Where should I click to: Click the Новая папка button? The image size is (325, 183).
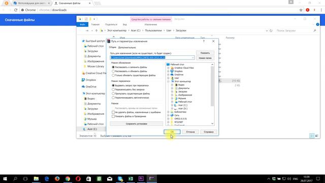click(x=205, y=58)
